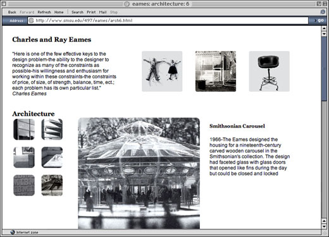Click the title bar document proxy icon
329x237 pixels.
(x=127, y=4)
